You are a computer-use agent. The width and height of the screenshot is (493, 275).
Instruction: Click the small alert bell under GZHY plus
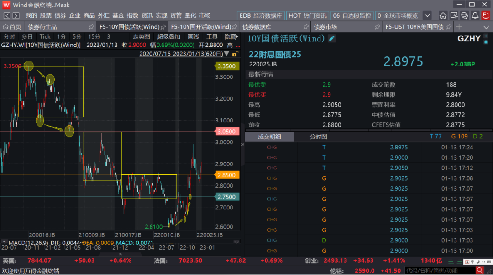pos(486,42)
